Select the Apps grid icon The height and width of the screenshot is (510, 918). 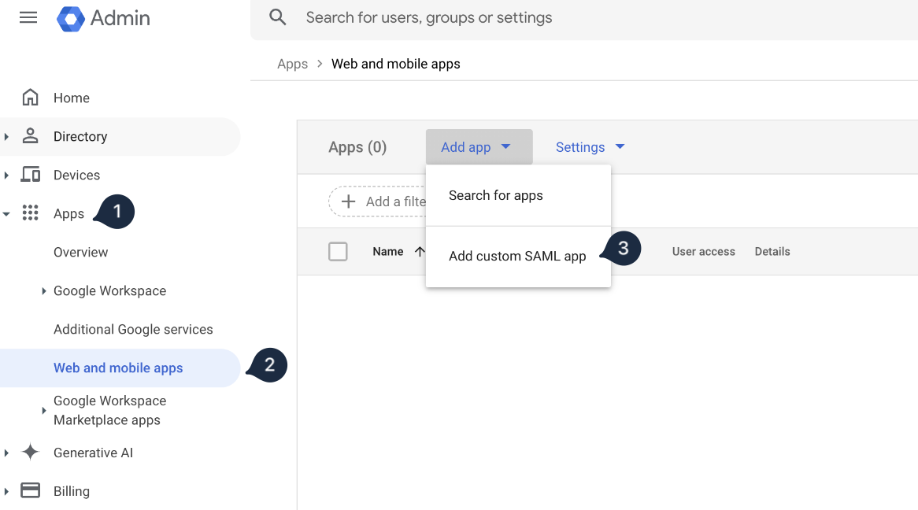click(x=30, y=213)
